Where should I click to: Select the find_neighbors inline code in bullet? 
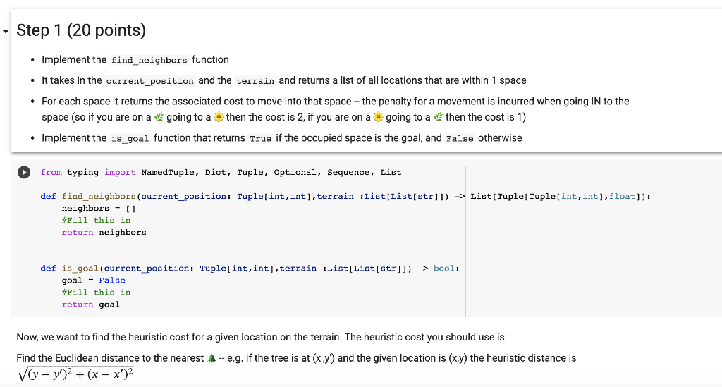pyautogui.click(x=149, y=60)
